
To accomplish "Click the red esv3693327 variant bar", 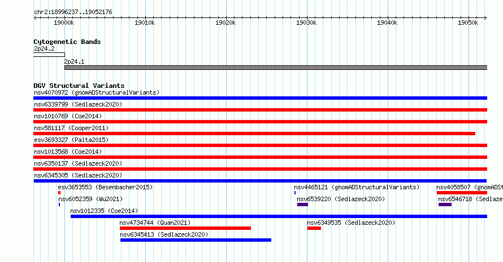I will [x=260, y=145].
